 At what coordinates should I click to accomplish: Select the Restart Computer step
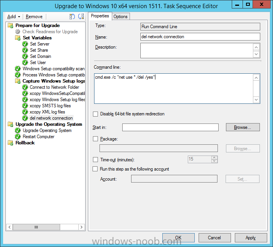click(x=39, y=137)
